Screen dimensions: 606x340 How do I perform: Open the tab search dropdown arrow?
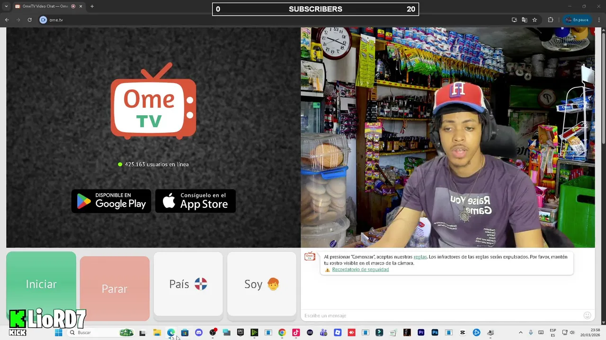pyautogui.click(x=6, y=6)
